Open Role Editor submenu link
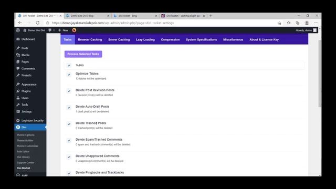336x189 pixels. coord(23,152)
